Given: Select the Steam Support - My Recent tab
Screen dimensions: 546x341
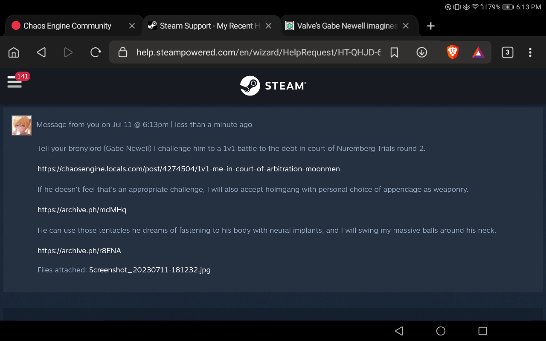Looking at the screenshot, I should pos(210,26).
